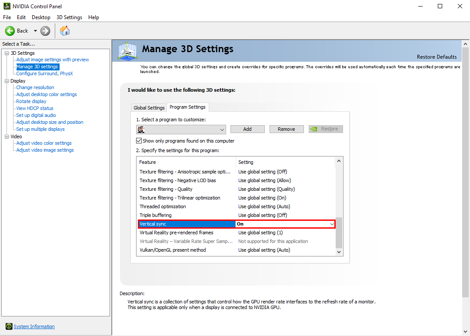
Task: Open Adjust video image settings
Action: (45, 150)
